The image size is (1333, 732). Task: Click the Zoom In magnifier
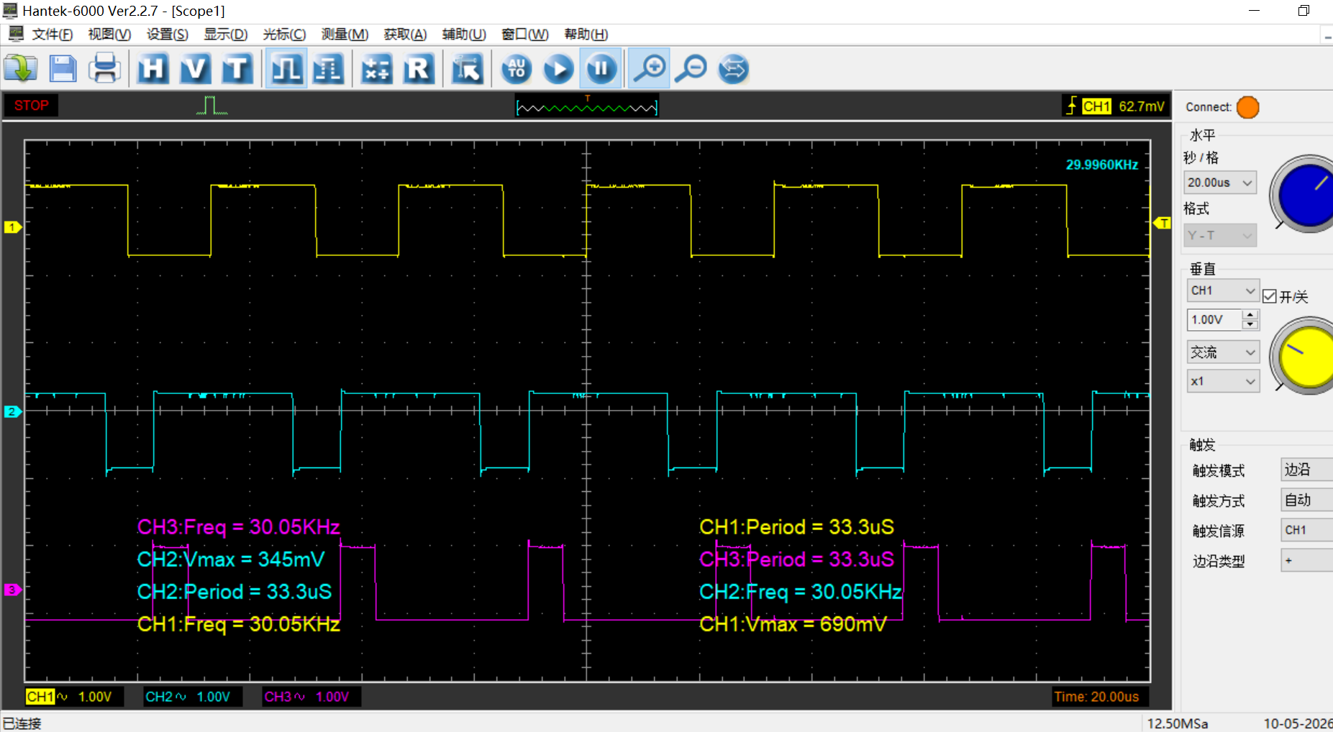[x=649, y=68]
